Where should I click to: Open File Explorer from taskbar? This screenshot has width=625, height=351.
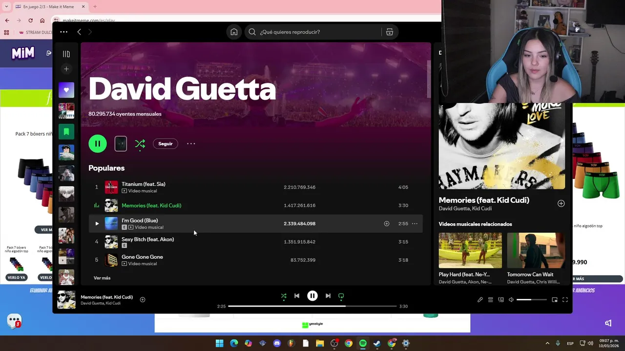click(320, 343)
